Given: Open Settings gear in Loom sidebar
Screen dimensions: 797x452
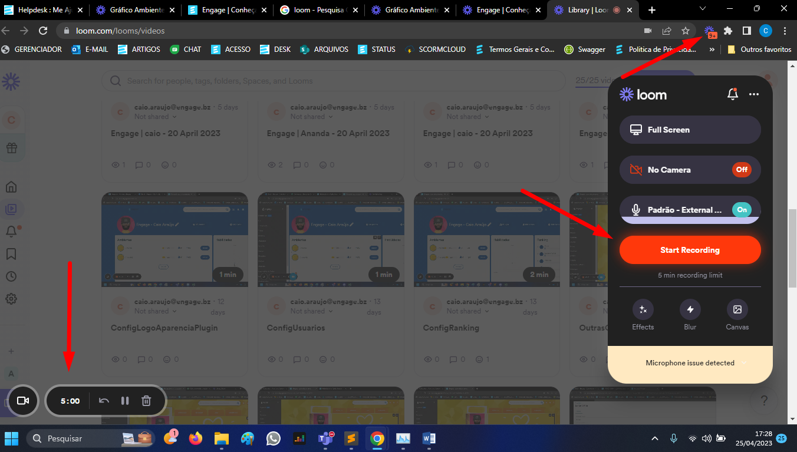Looking at the screenshot, I should pyautogui.click(x=11, y=299).
